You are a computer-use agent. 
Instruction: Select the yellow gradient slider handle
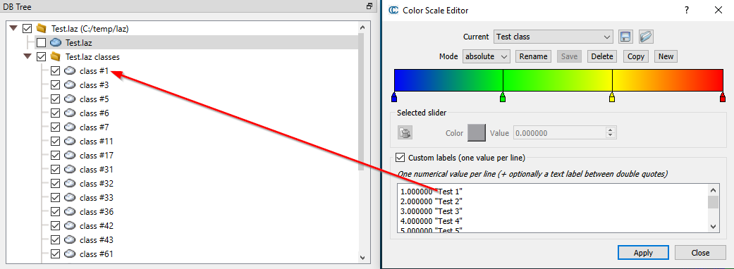click(x=612, y=97)
